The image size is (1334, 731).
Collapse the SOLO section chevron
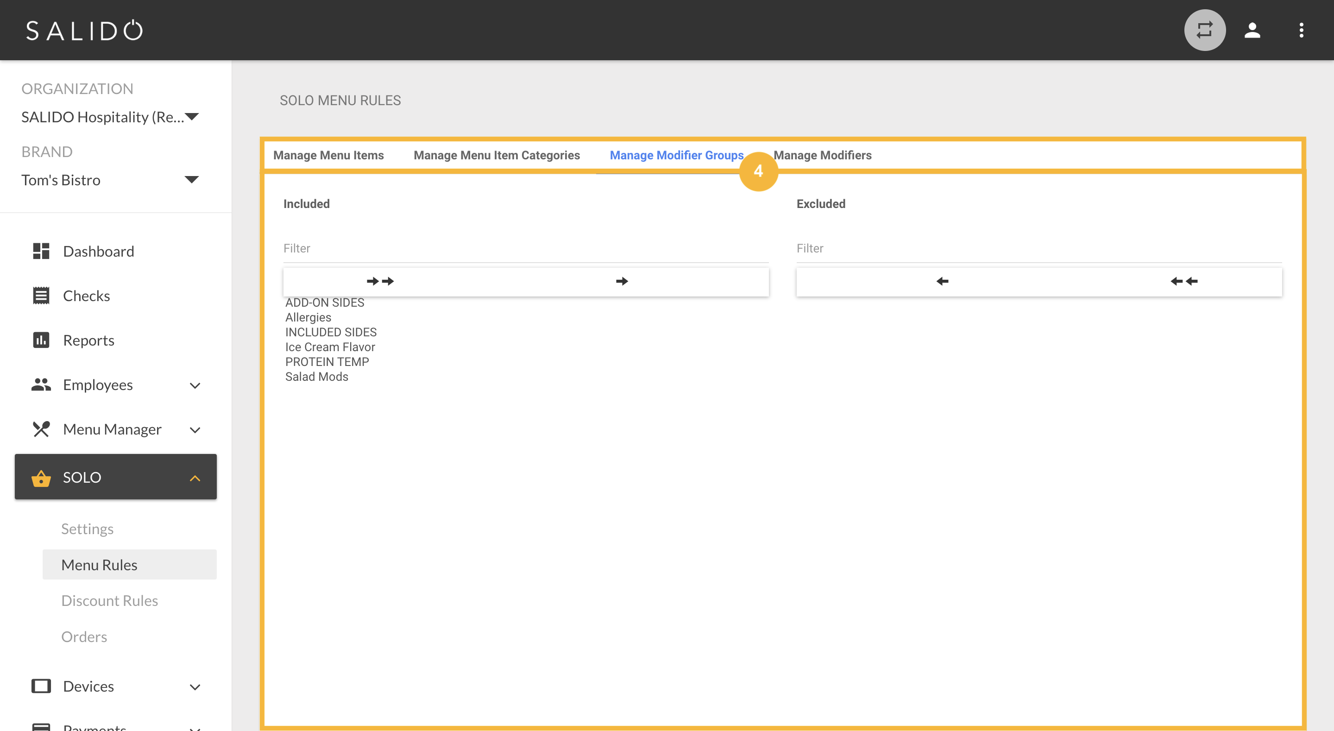click(195, 478)
